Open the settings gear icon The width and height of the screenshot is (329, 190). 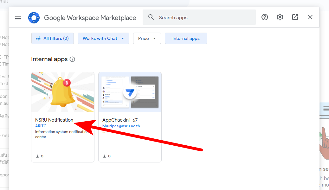280,17
